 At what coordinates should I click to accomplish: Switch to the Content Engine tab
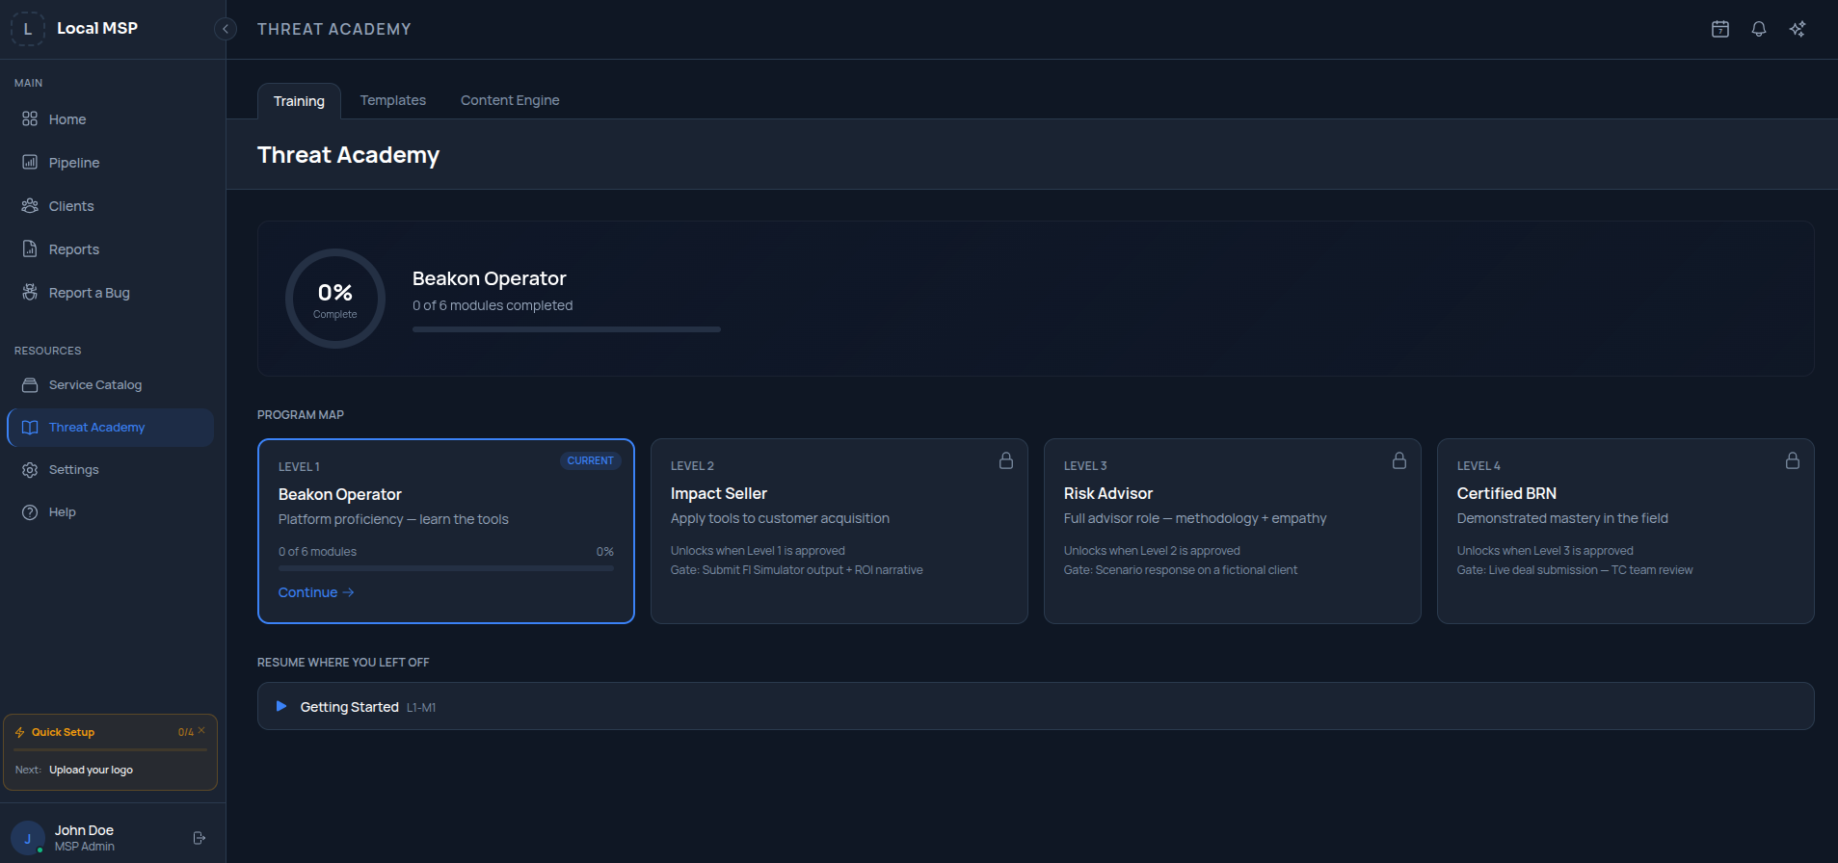pos(510,100)
